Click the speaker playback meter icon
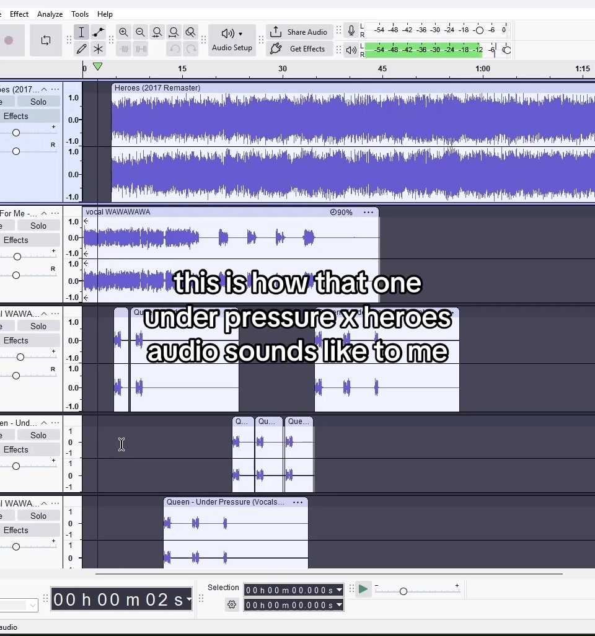This screenshot has width=595, height=636. pyautogui.click(x=351, y=50)
